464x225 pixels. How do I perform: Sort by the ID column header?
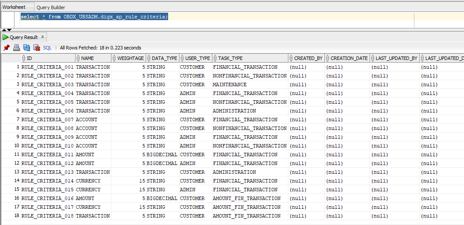[x=48, y=58]
